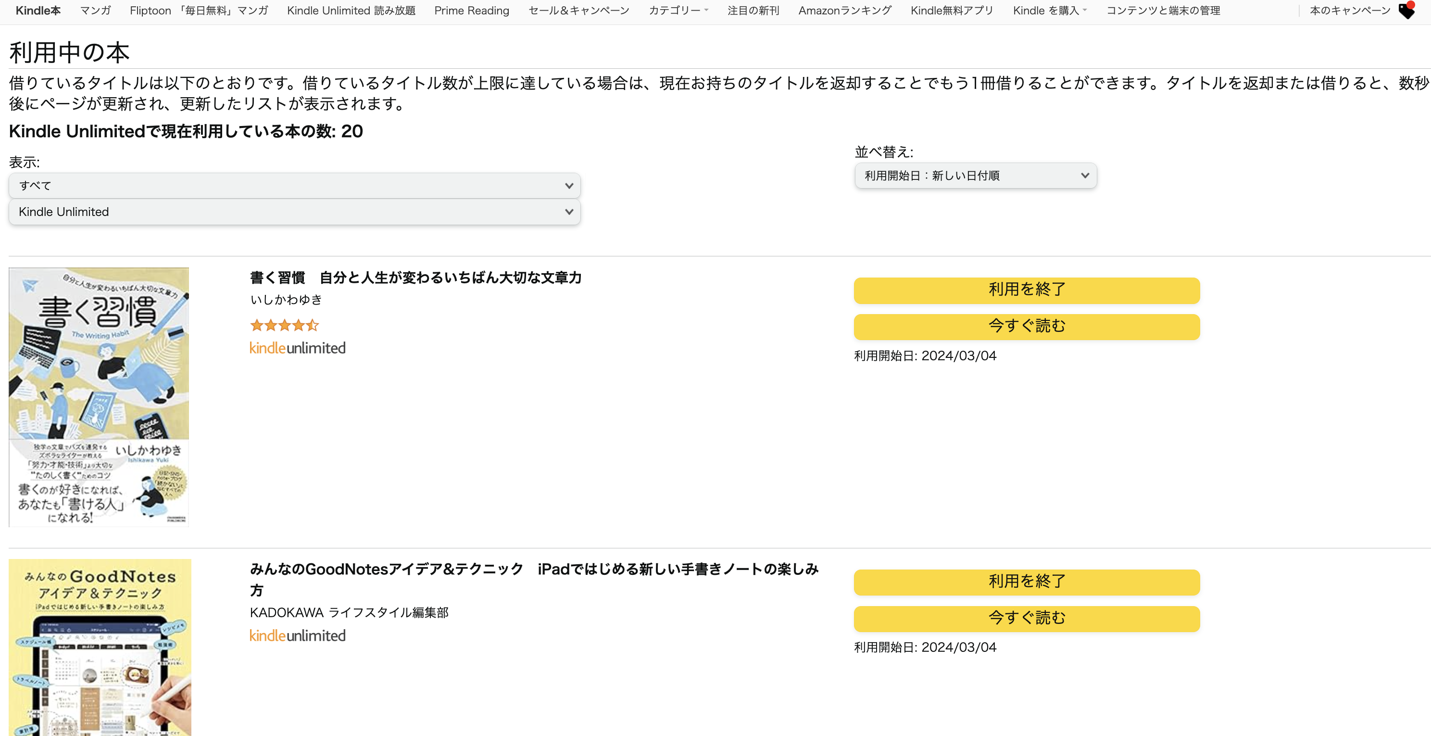
Task: Open the 書く習慣 book title link
Action: [x=415, y=278]
